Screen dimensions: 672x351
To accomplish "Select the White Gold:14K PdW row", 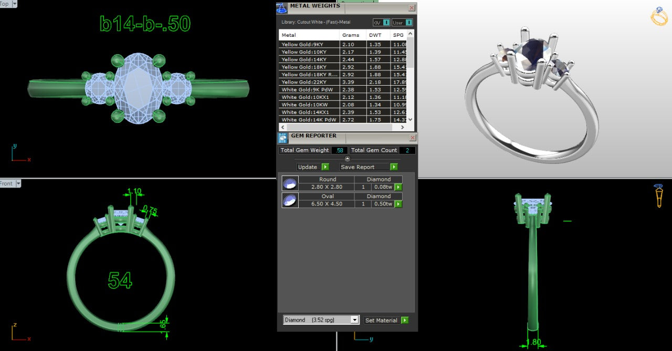I will [x=343, y=120].
